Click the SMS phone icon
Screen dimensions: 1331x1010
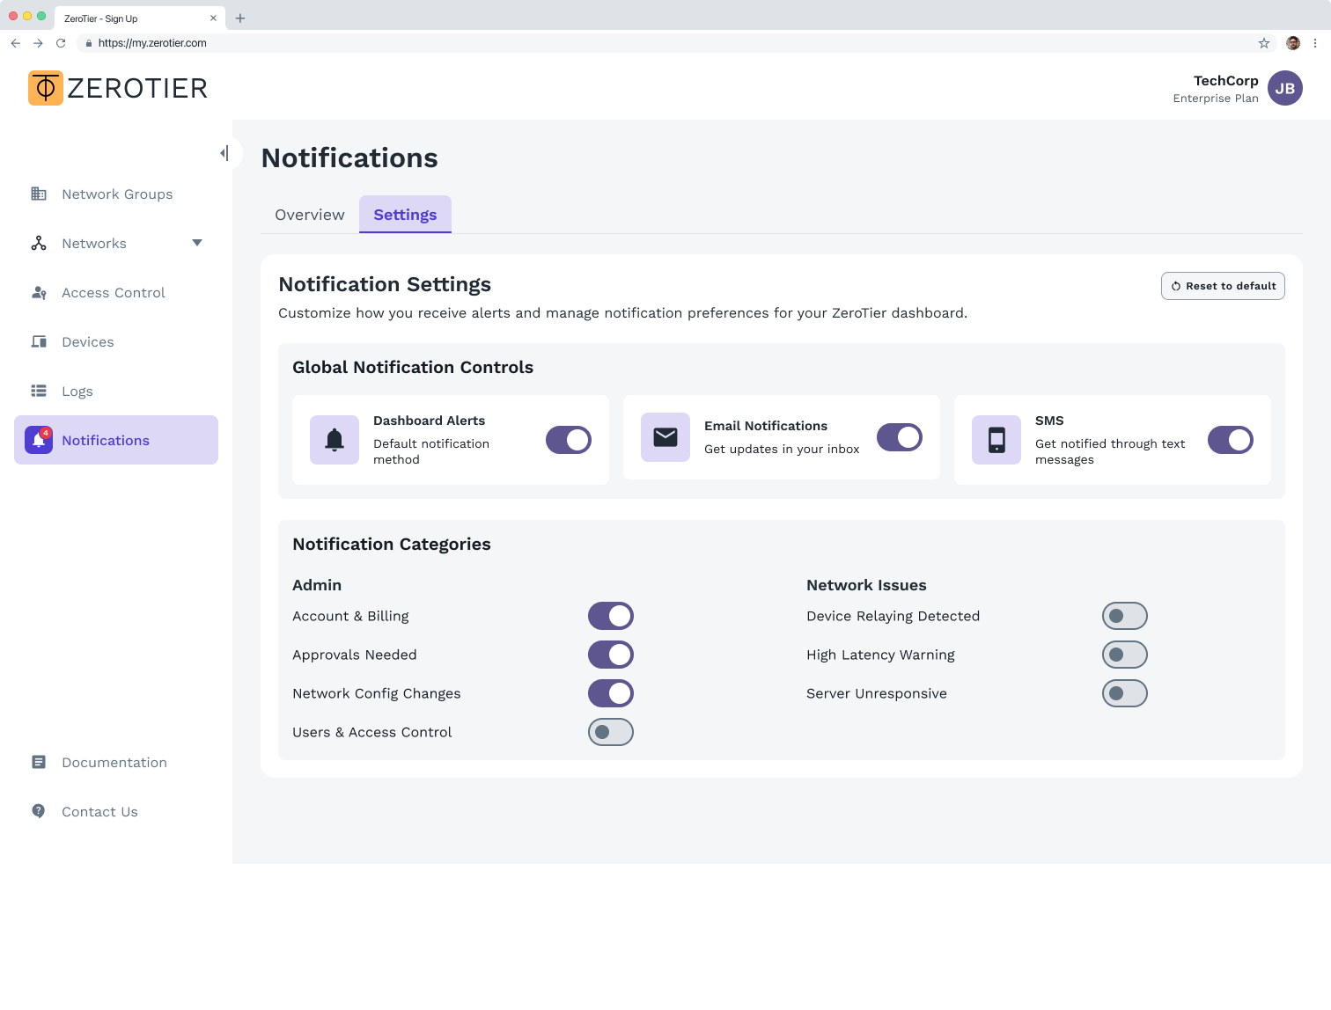(x=996, y=440)
